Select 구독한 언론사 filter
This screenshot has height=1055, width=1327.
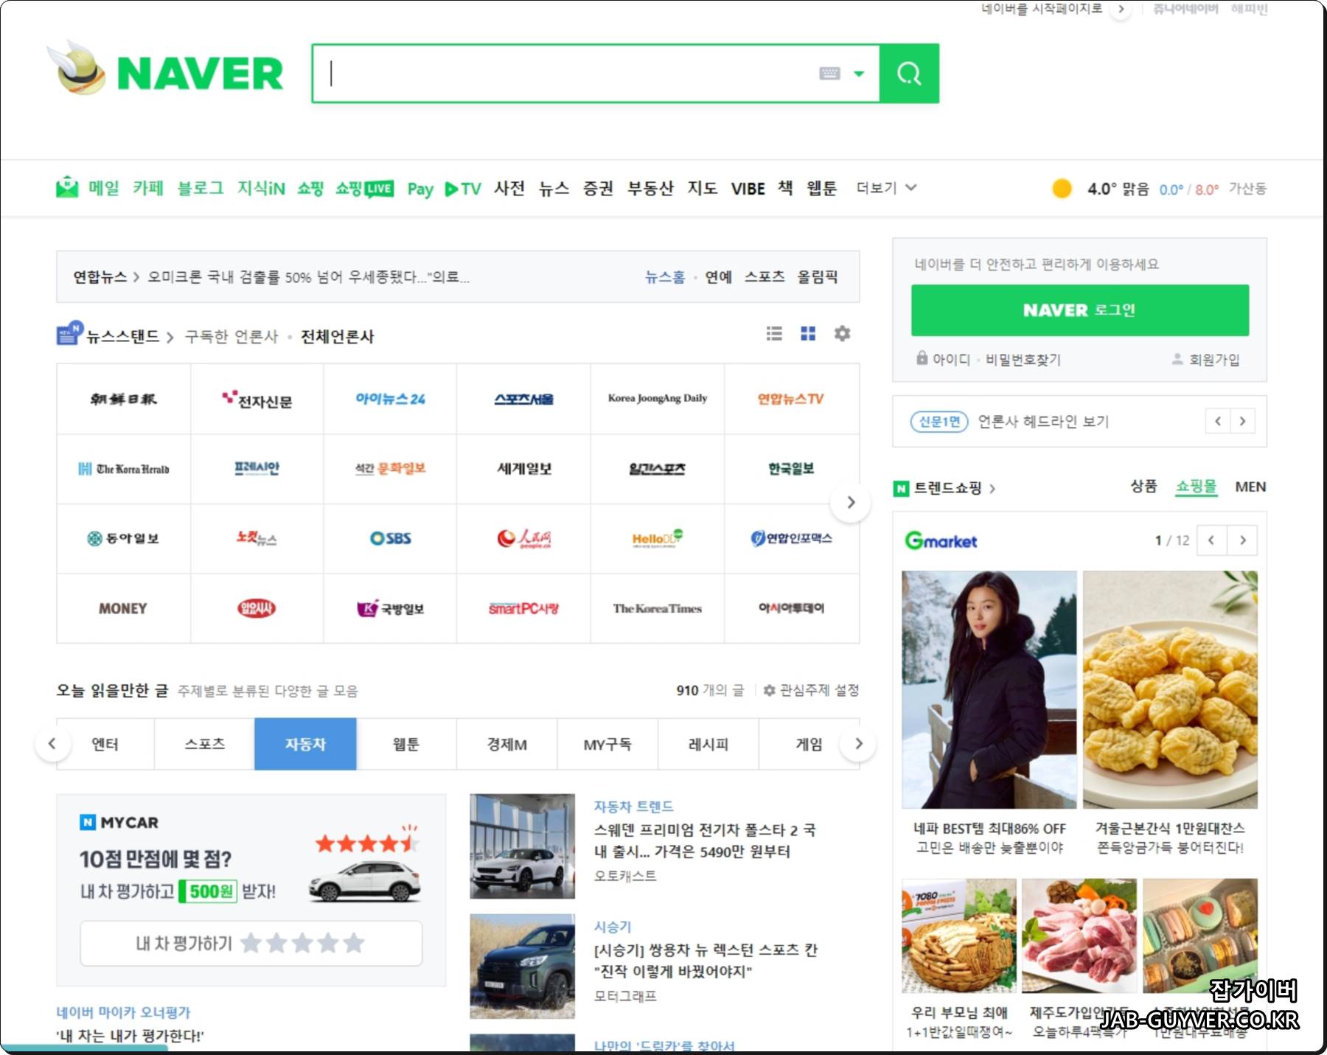(231, 336)
